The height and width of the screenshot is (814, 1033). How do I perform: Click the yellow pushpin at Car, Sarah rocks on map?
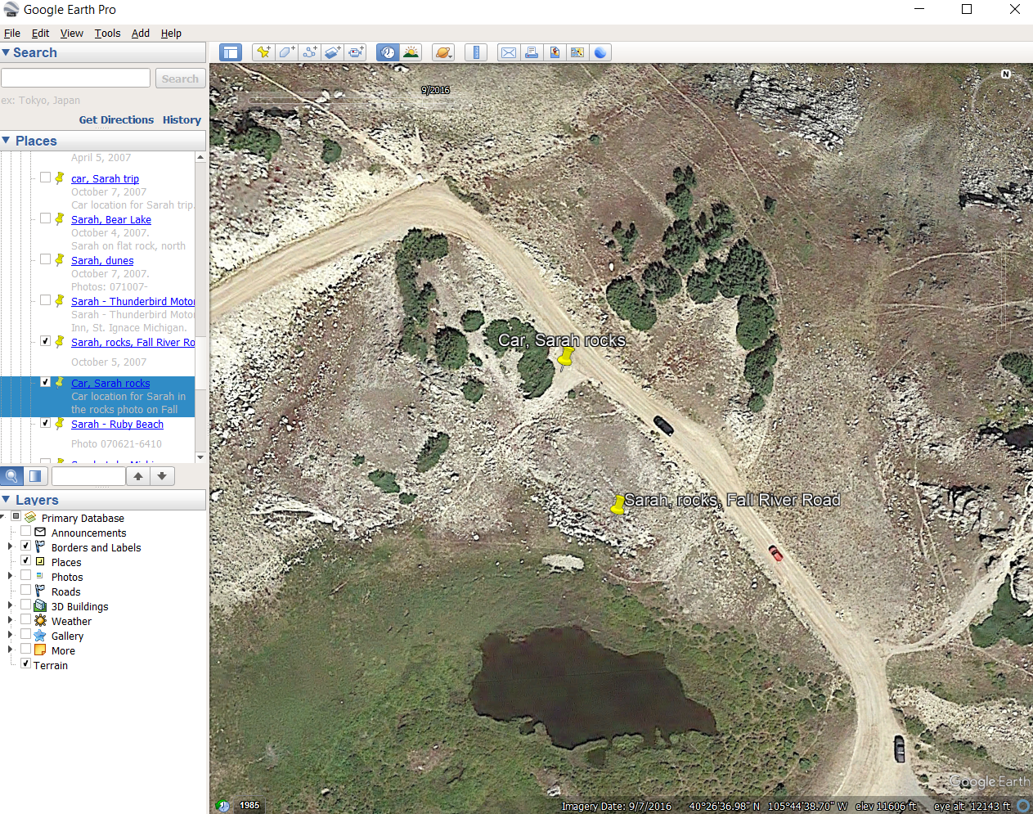click(565, 358)
